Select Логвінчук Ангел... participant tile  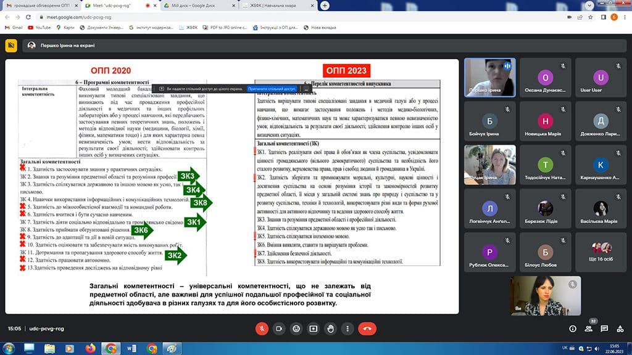[489, 208]
